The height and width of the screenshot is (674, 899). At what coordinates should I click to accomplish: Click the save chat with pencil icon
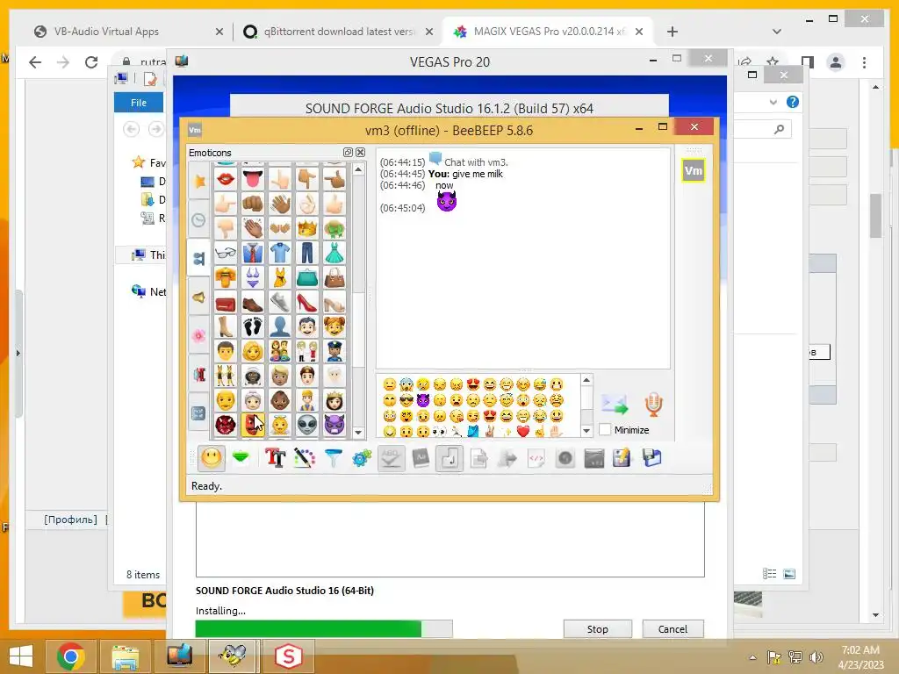(x=622, y=458)
